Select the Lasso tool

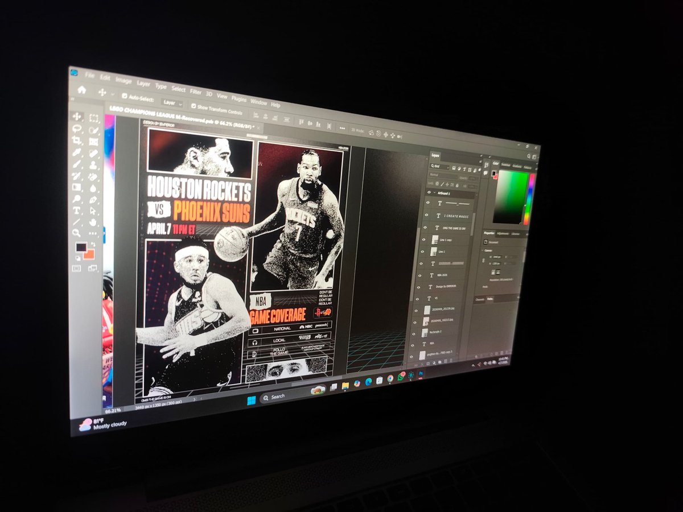pos(77,129)
